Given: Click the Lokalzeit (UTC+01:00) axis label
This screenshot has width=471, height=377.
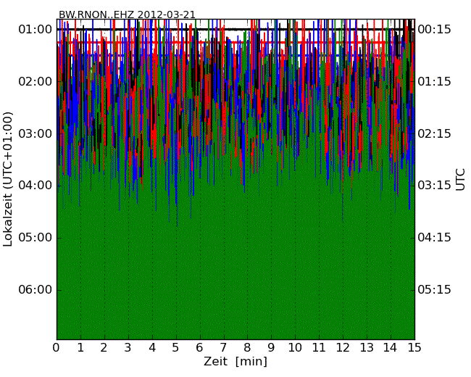Looking at the screenshot, I should (x=8, y=179).
